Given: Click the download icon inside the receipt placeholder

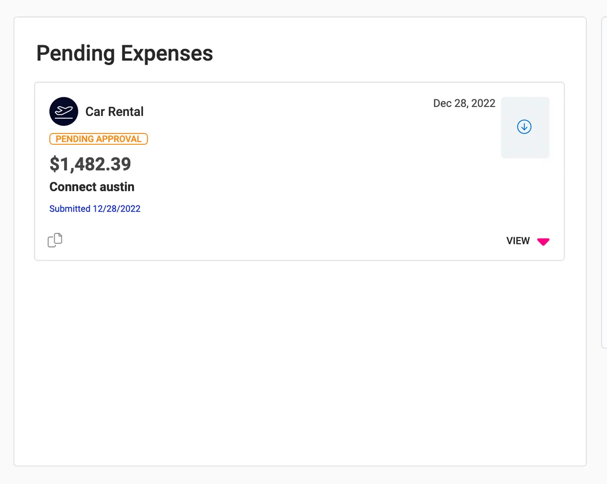Looking at the screenshot, I should pos(524,127).
